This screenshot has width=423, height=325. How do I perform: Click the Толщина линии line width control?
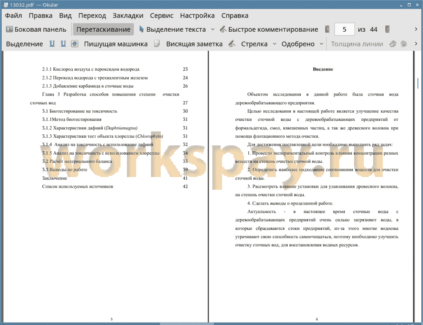click(357, 44)
